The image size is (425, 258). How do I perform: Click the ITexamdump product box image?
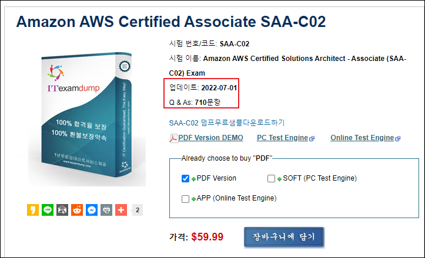tap(87, 115)
